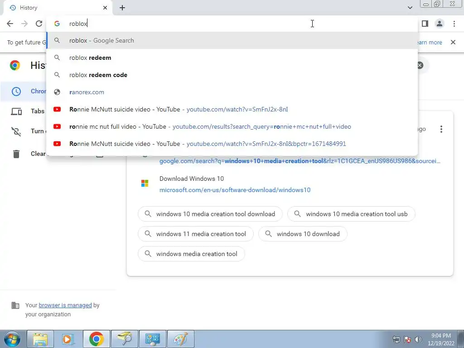Image resolution: width=464 pixels, height=348 pixels.
Task: Open the history card three-dot menu
Action: 441,129
